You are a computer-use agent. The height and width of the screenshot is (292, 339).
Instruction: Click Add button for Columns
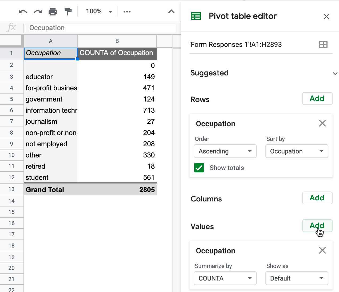pos(317,198)
